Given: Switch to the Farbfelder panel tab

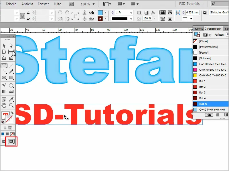Looking at the screenshot, I should click(x=213, y=29).
